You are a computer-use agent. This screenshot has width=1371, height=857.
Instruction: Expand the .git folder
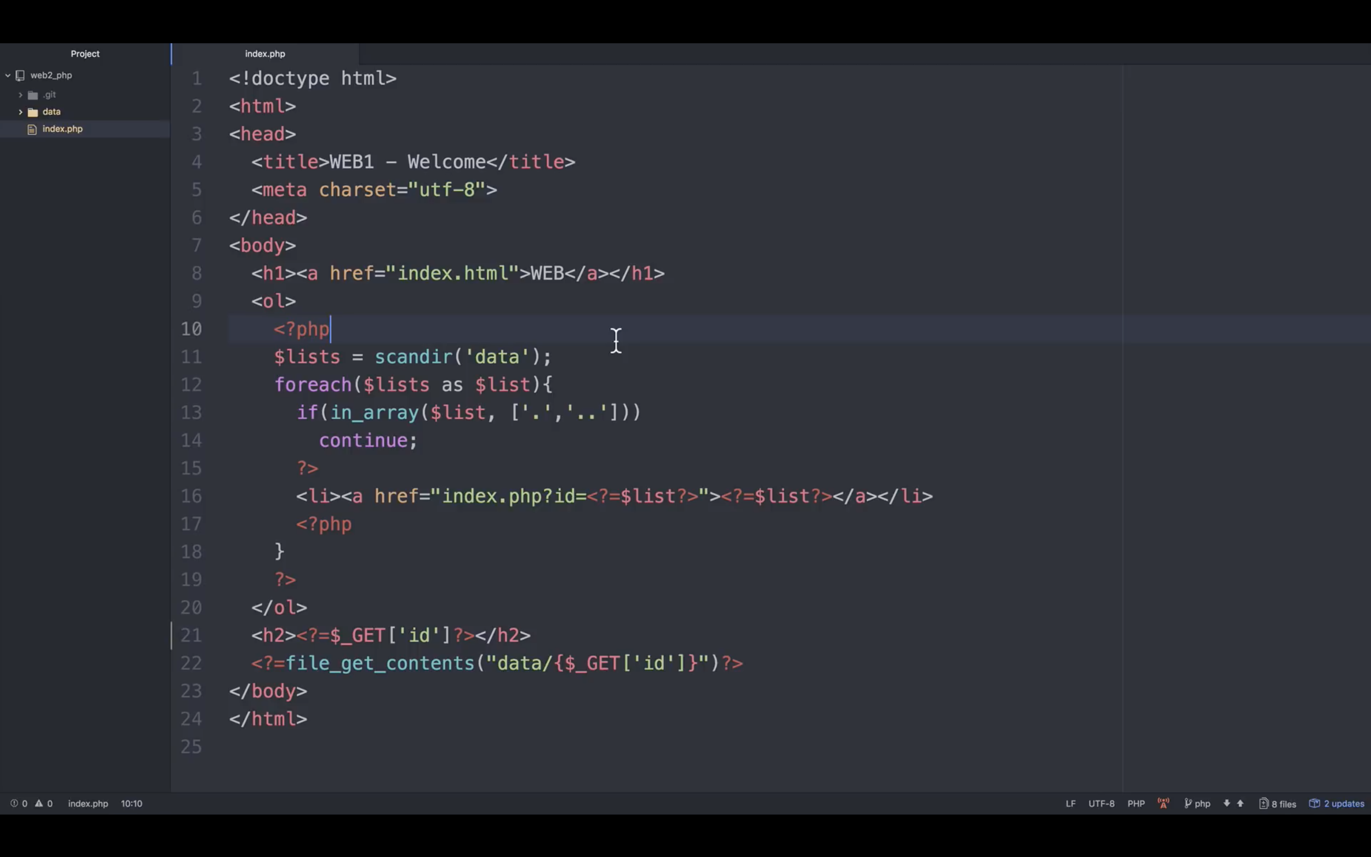tap(20, 95)
